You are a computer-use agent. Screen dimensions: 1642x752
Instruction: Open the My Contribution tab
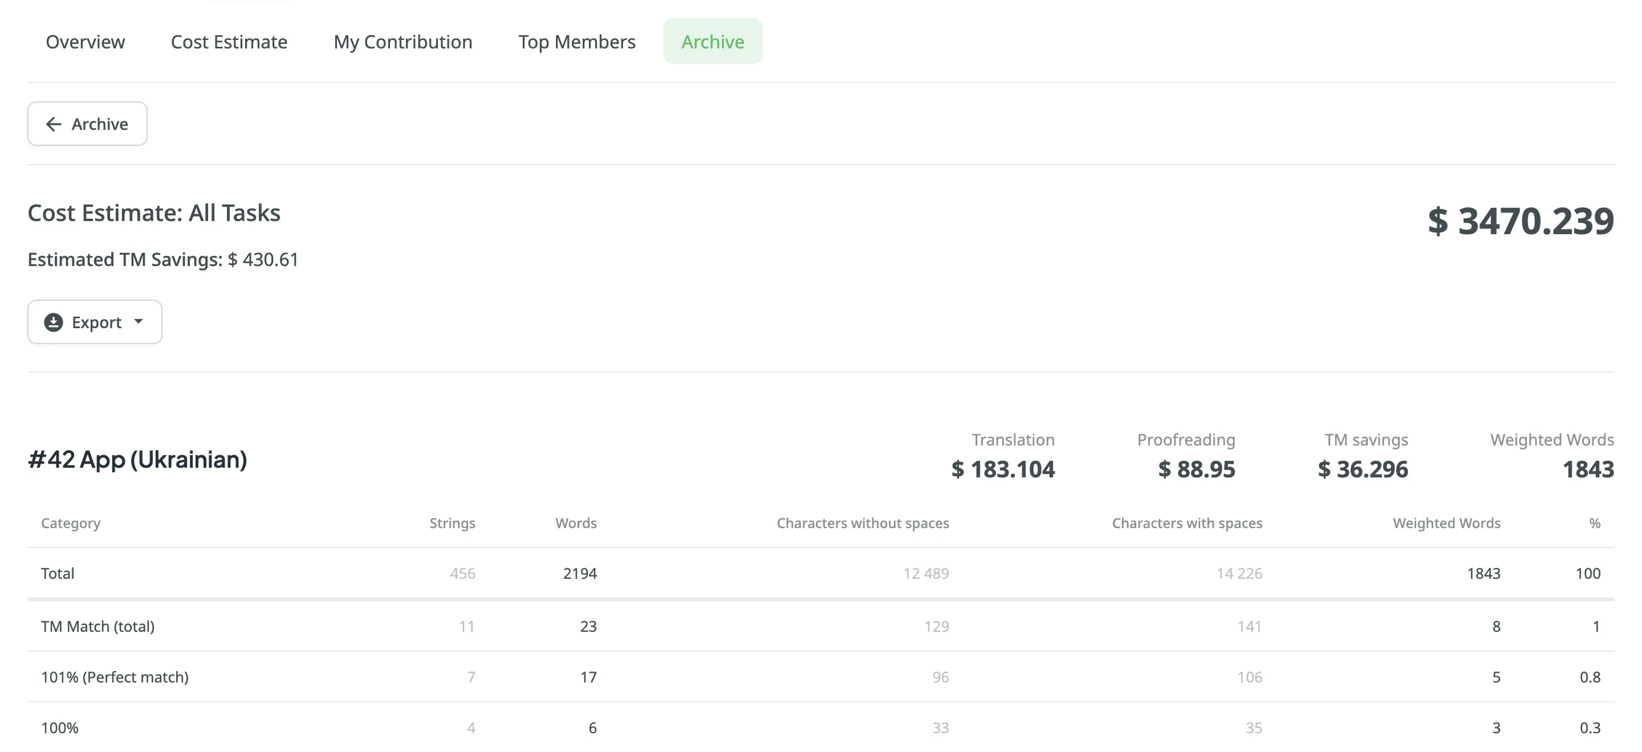click(x=403, y=42)
